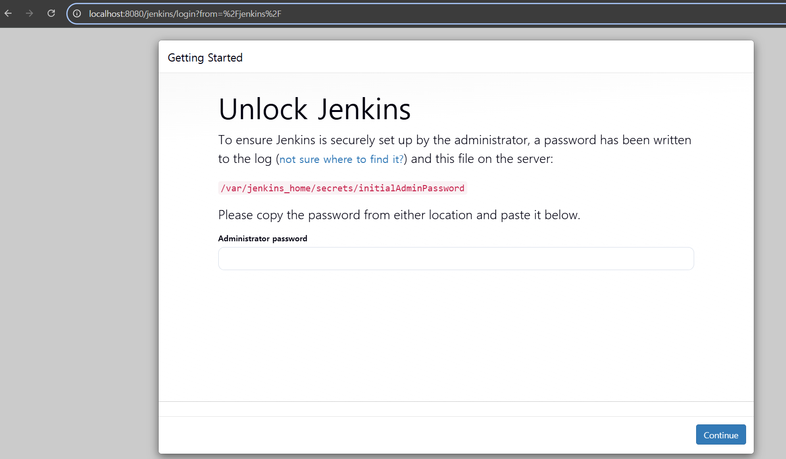
Task: Focus the Administrator password field
Action: [456, 259]
